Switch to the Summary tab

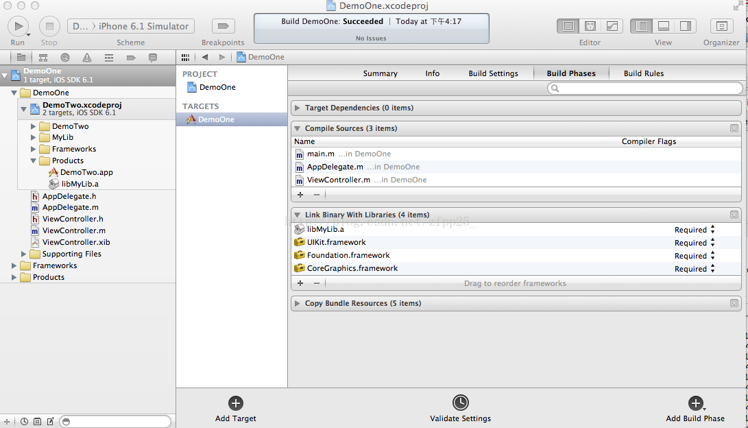[381, 73]
